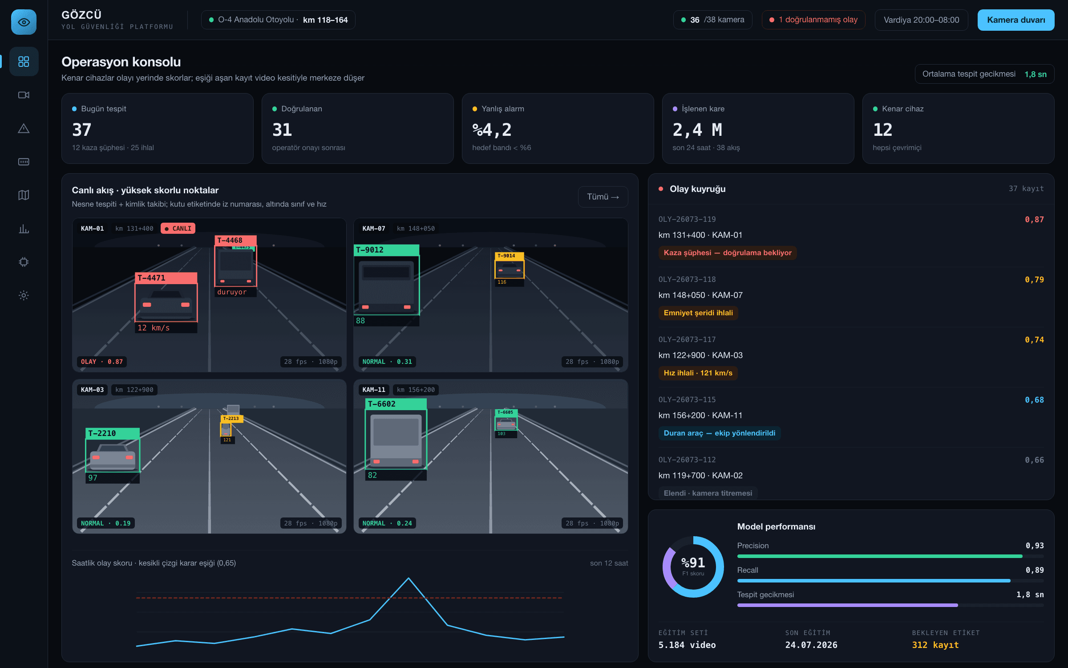Screen dimensions: 1068x668
Task: Click the Kamera duvarı button
Action: click(x=1015, y=20)
